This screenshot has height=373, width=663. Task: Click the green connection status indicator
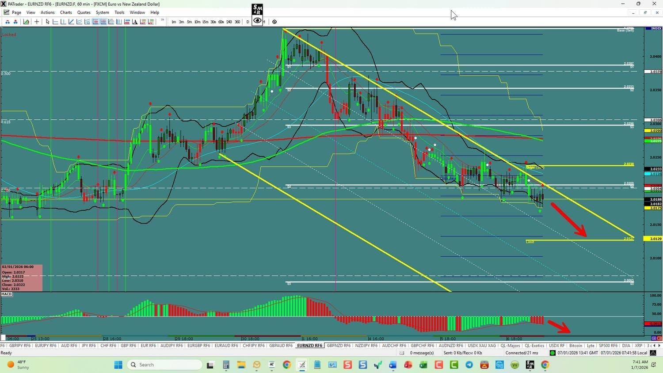pos(552,353)
